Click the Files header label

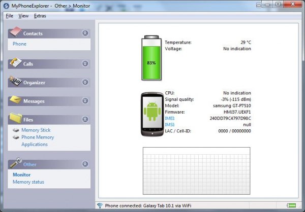coord(28,120)
